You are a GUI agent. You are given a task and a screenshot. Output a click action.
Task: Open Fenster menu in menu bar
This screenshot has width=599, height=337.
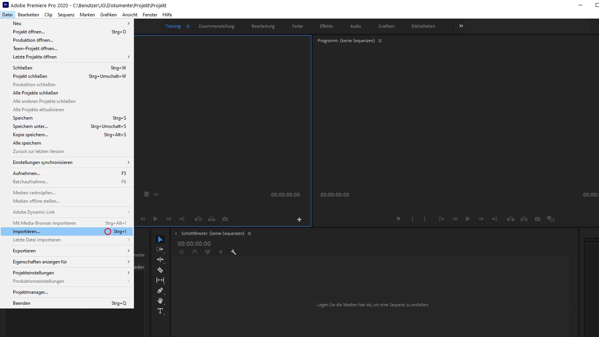[150, 15]
